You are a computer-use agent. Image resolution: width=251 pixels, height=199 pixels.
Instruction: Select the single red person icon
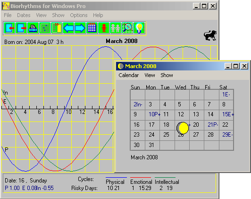[x=104, y=28]
